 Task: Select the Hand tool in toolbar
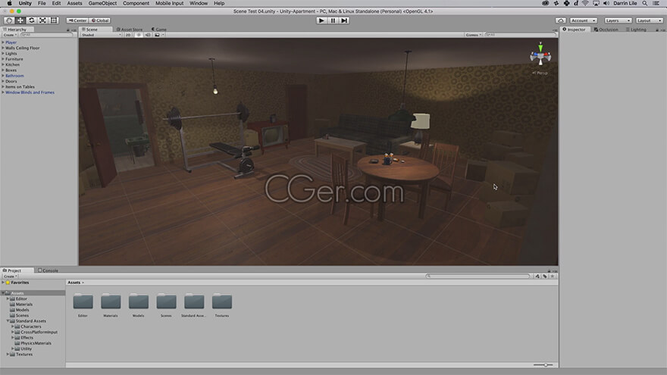click(x=9, y=20)
